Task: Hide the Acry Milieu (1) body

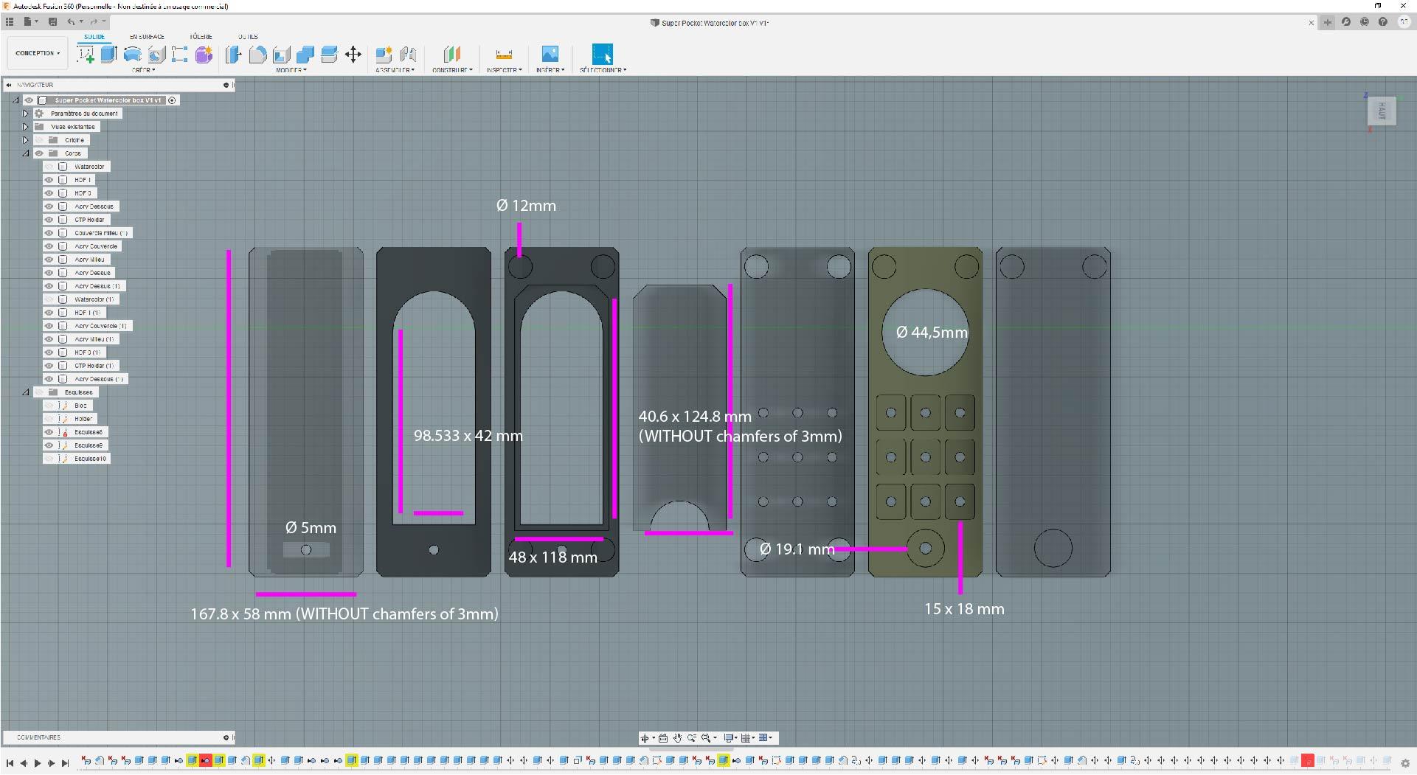Action: coord(49,339)
